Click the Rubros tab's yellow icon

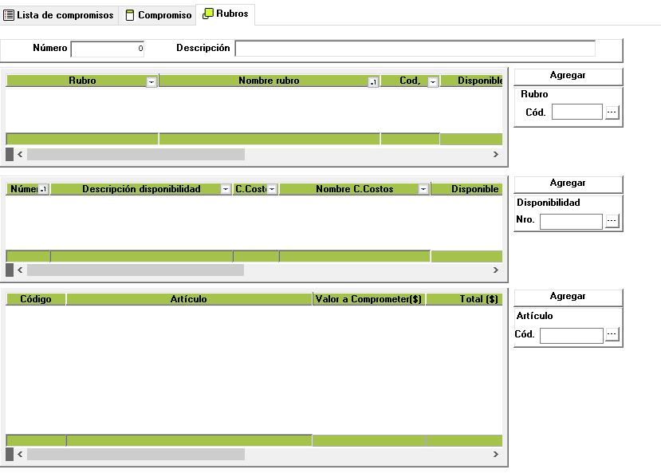pyautogui.click(x=208, y=14)
